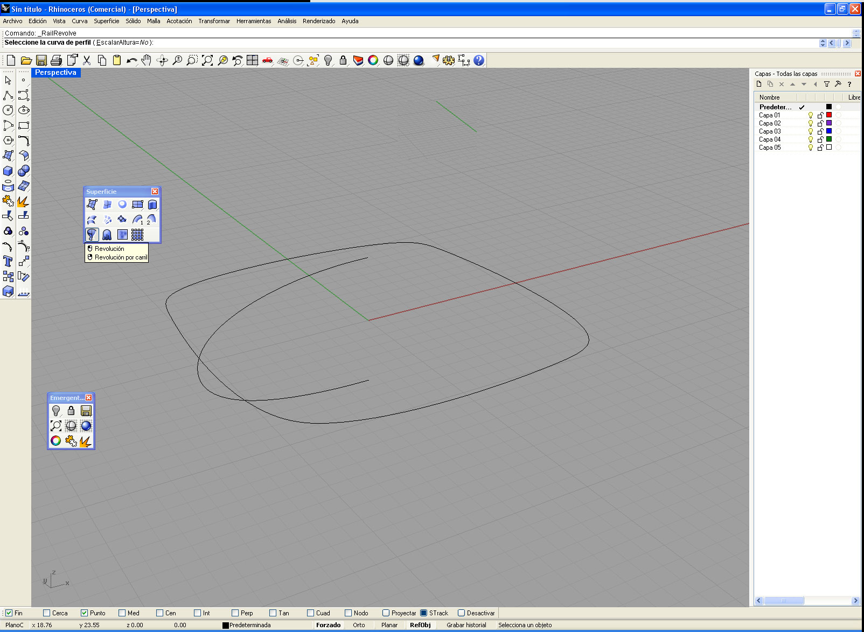Click the Cut scissors icon
This screenshot has width=864, height=632.
tap(87, 60)
